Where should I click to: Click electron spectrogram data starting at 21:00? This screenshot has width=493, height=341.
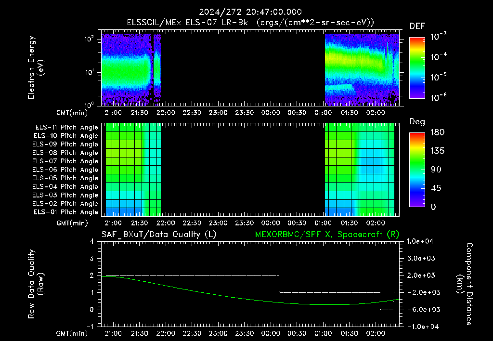tap(131, 69)
